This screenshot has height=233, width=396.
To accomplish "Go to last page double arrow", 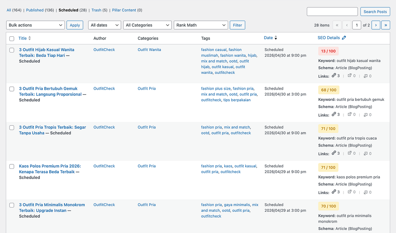I will (x=386, y=25).
